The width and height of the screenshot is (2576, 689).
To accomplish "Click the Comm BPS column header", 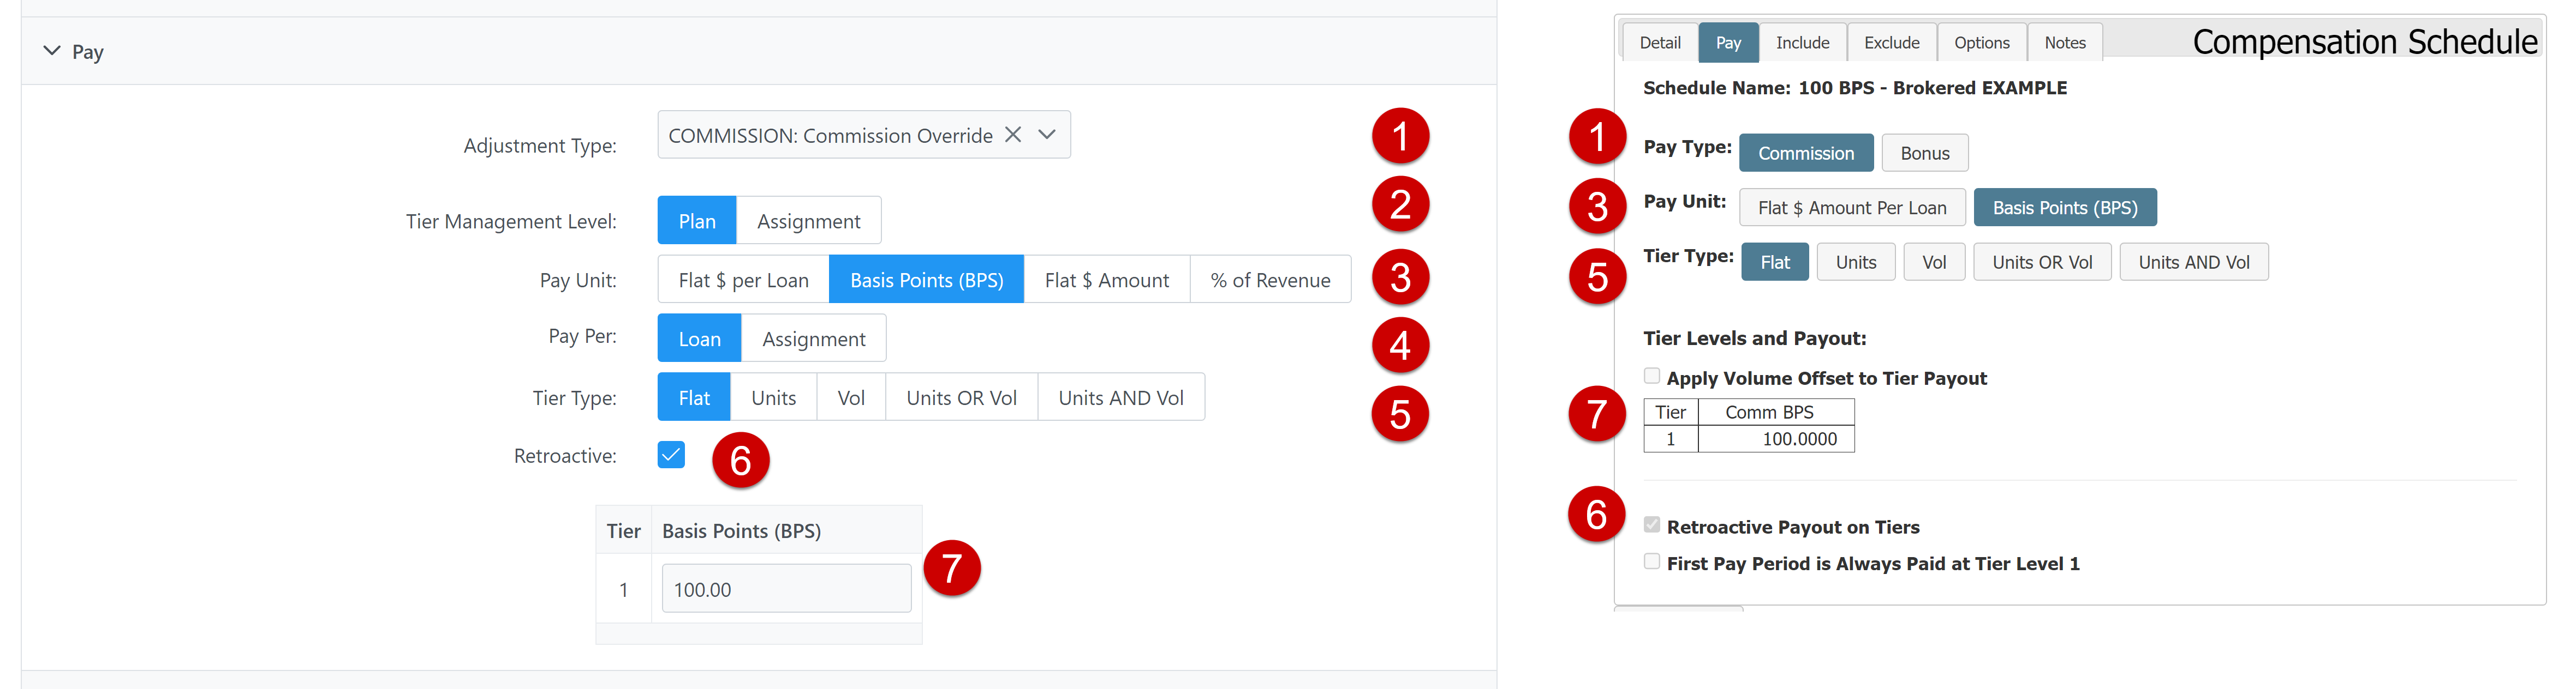I will coord(1776,413).
